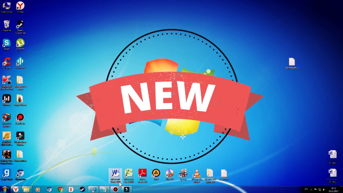The height and width of the screenshot is (193, 343).
Task: Switch to Bandicam recorder in the taskbar
Action: [x=115, y=190]
